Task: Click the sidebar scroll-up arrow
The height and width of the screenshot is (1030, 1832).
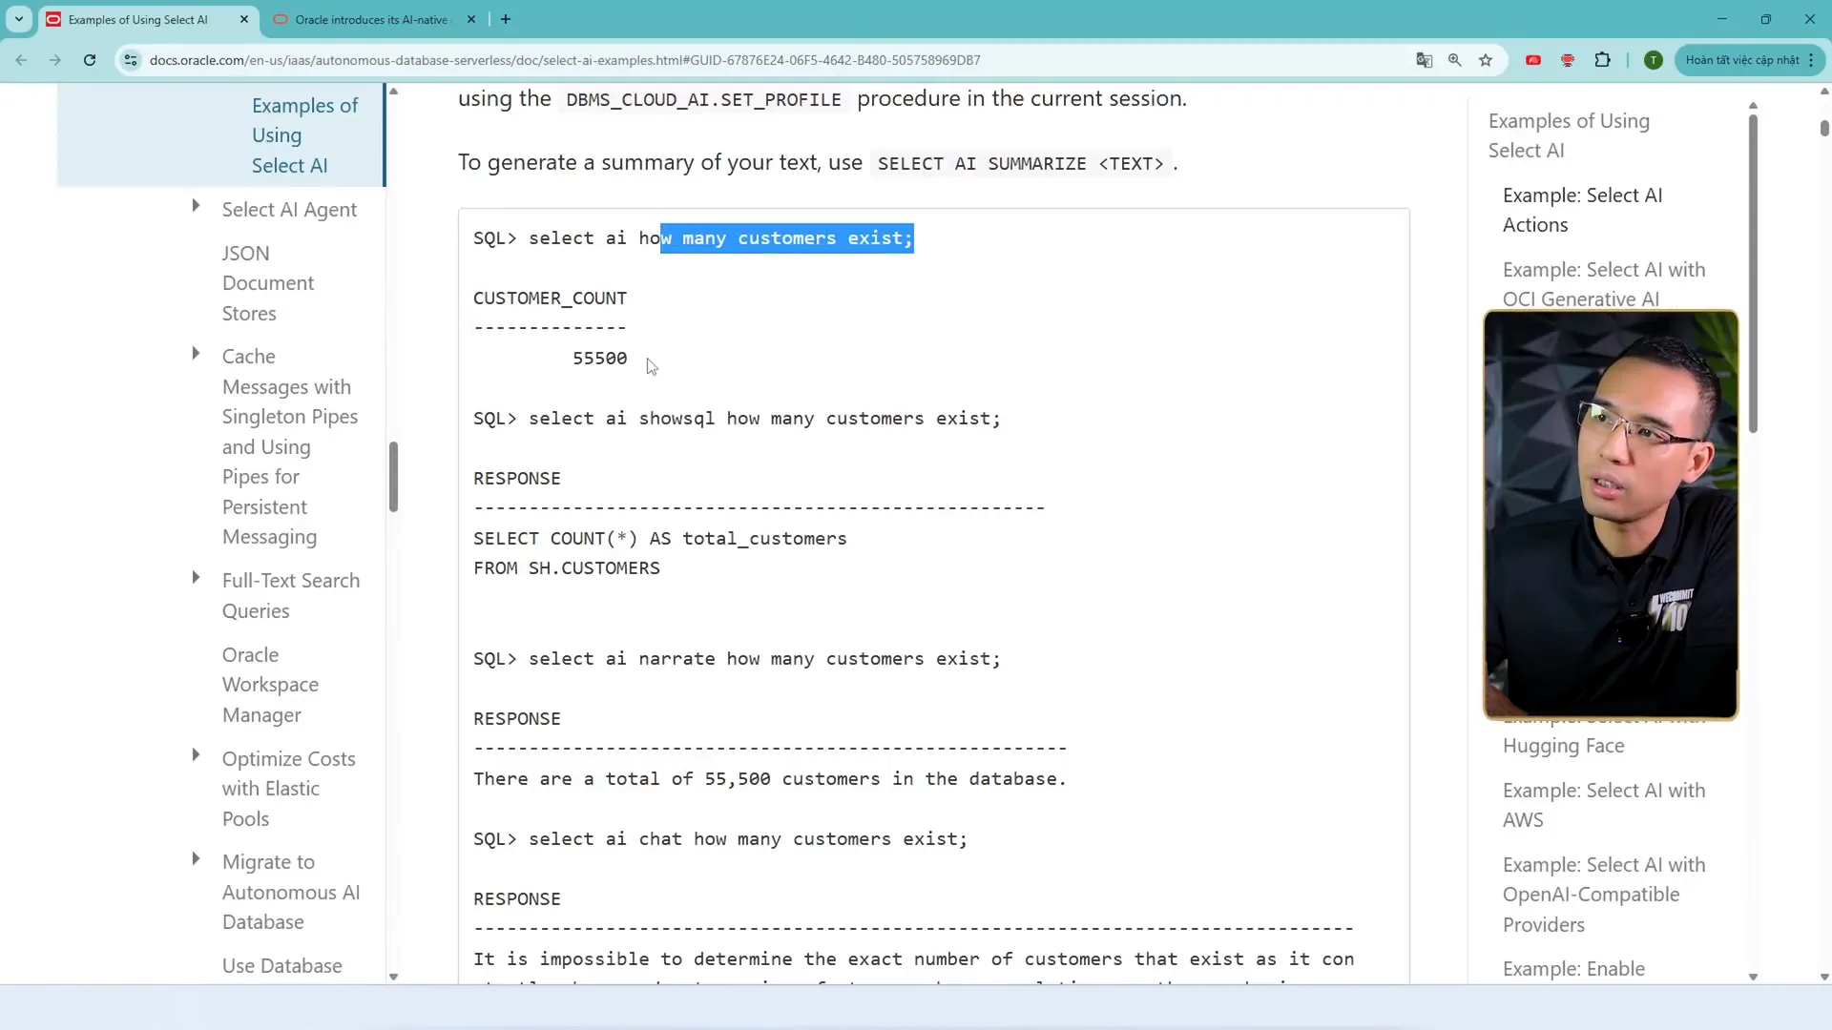Action: point(393,92)
